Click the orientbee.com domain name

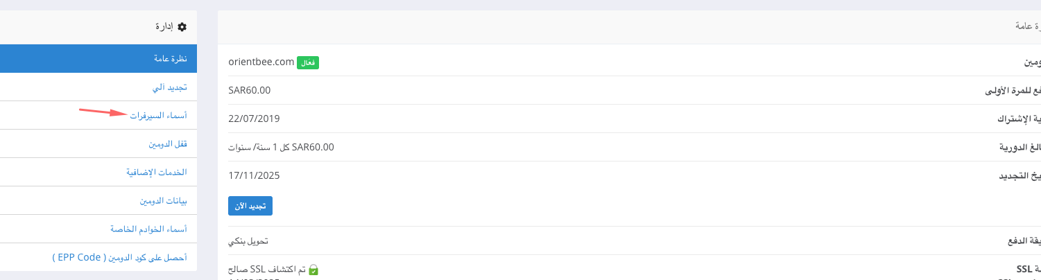click(x=261, y=62)
